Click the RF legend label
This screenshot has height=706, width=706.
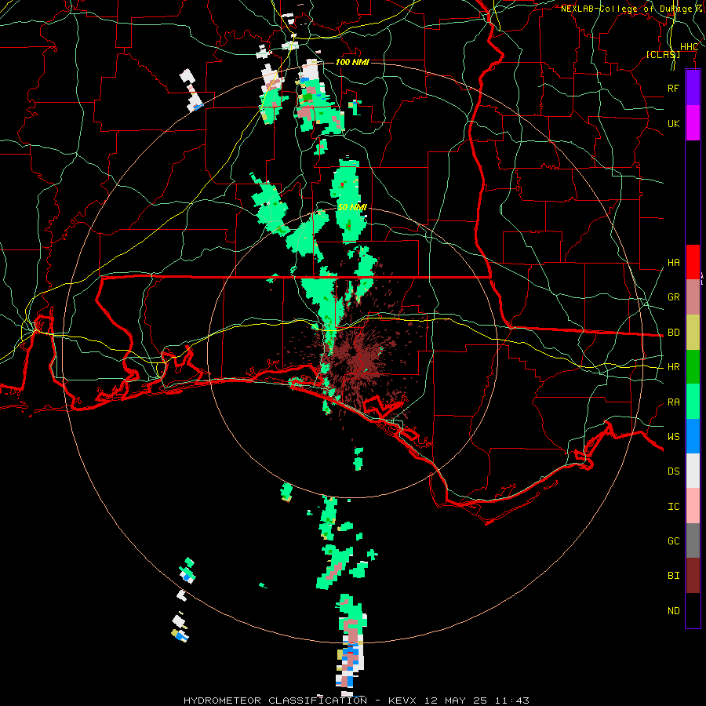coord(674,88)
